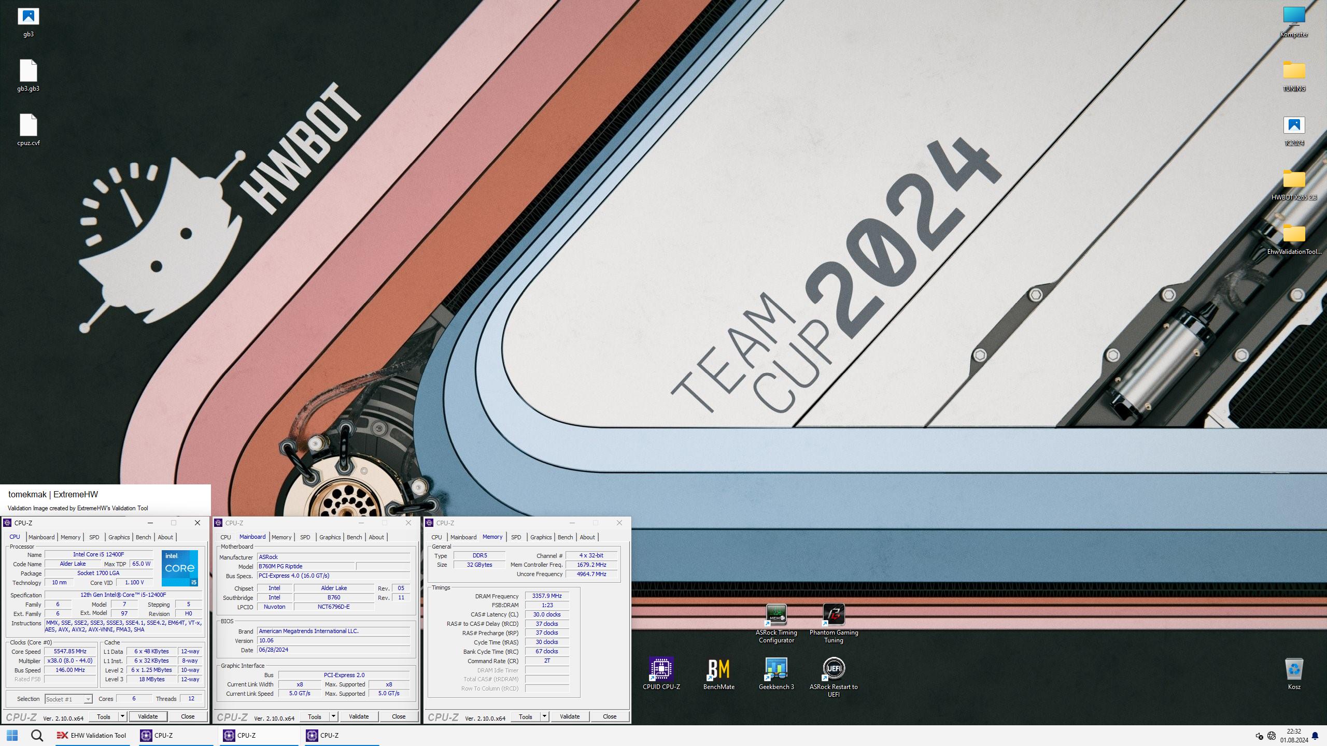Viewport: 1327px width, 746px height.
Task: Click the CAS# Latency value 30.0 clocks
Action: point(547,615)
